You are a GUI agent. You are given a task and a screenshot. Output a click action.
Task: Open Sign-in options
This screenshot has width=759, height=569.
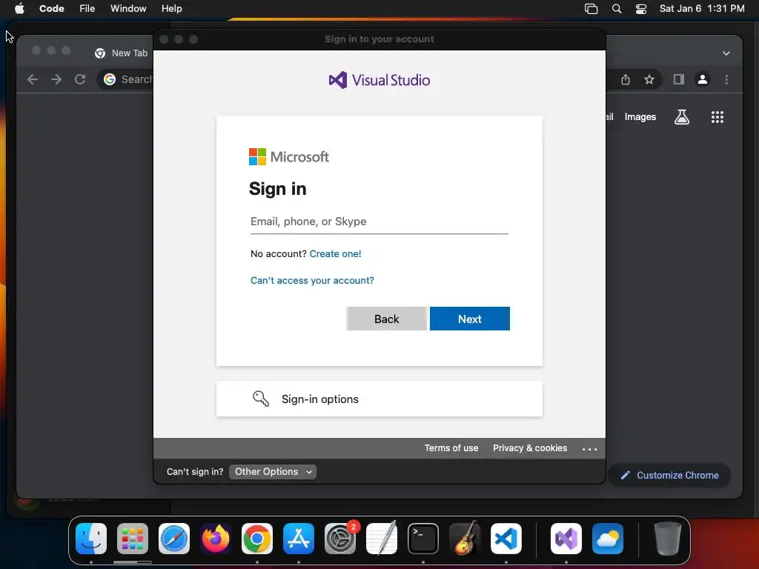pyautogui.click(x=379, y=399)
